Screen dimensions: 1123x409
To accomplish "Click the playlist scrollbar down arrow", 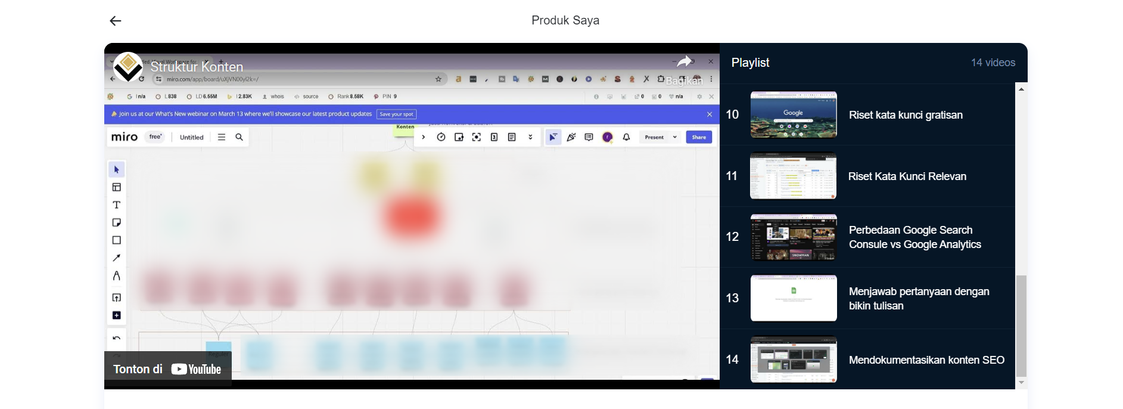I will (1021, 383).
